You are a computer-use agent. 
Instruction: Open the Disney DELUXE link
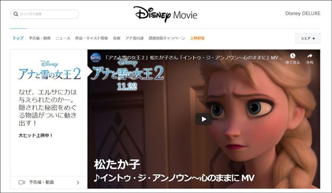303,13
